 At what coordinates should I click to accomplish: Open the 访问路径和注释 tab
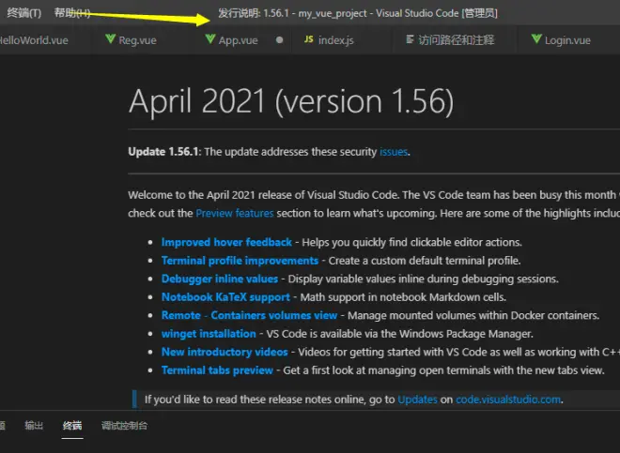click(x=457, y=40)
